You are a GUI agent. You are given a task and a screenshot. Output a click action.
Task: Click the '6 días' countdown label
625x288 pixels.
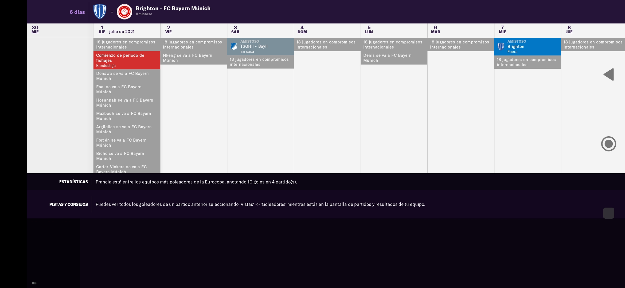tap(77, 12)
